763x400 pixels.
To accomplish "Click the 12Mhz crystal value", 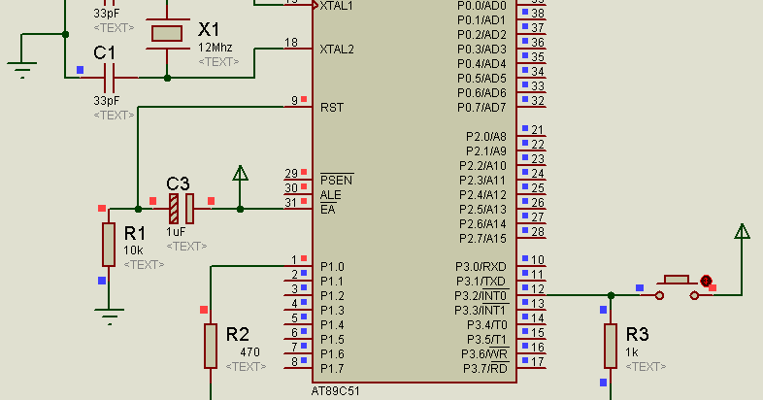I will pos(216,48).
